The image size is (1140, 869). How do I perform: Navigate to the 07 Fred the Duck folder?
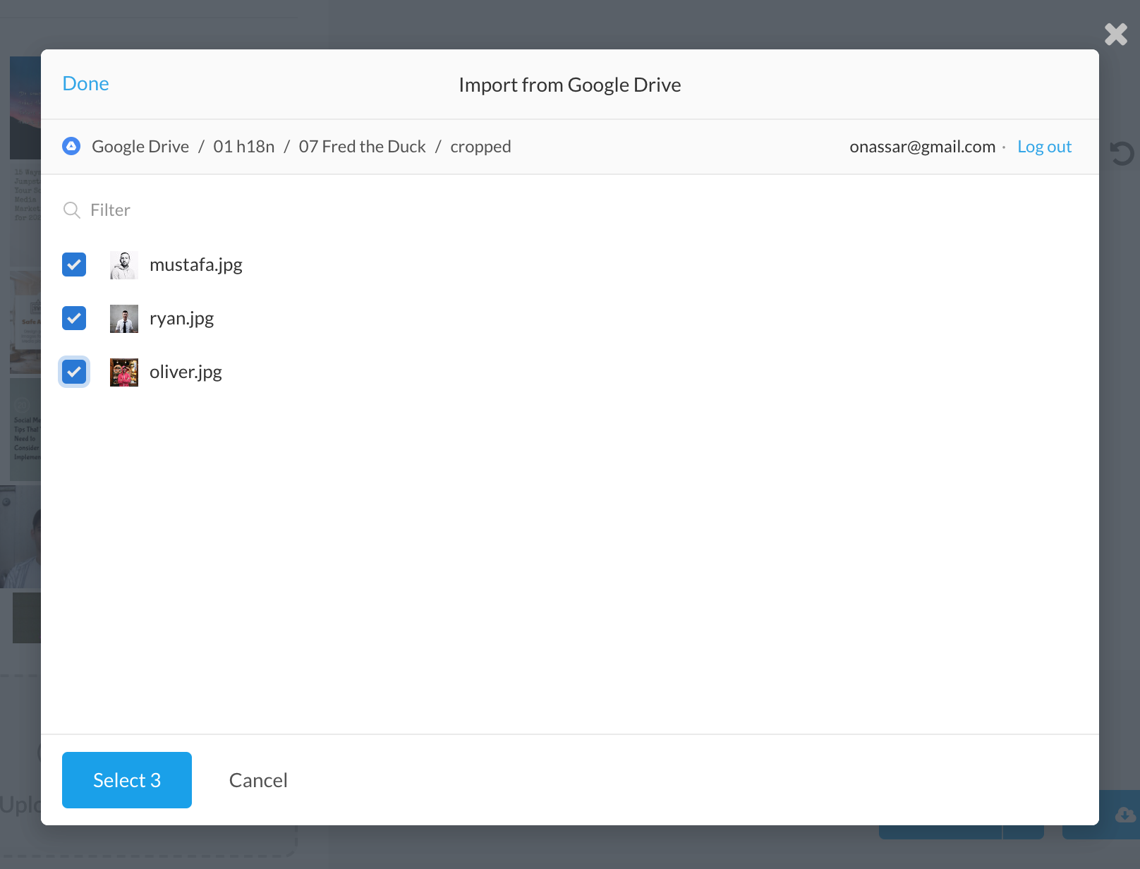pyautogui.click(x=363, y=146)
